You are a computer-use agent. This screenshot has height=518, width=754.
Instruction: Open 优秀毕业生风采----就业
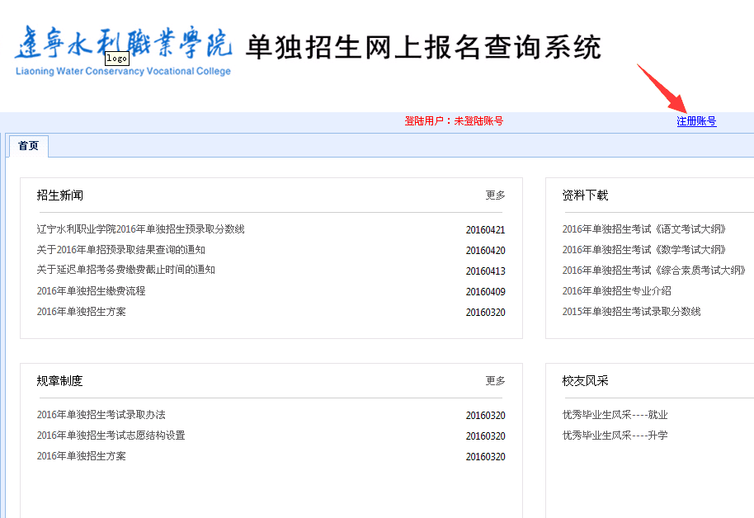tap(615, 415)
